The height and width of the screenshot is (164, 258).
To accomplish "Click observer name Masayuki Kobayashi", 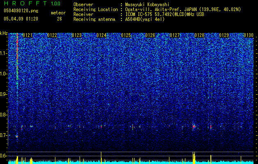I will click(x=147, y=5).
